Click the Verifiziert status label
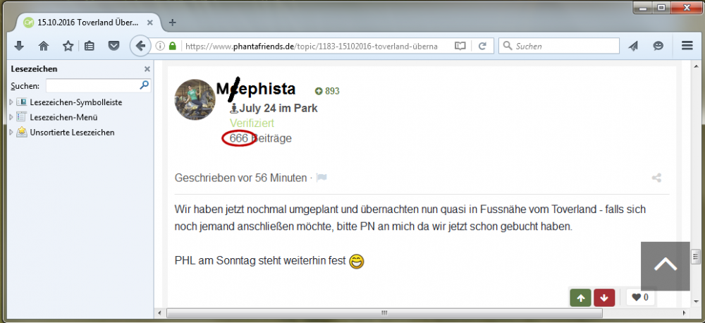This screenshot has width=705, height=323. point(252,123)
